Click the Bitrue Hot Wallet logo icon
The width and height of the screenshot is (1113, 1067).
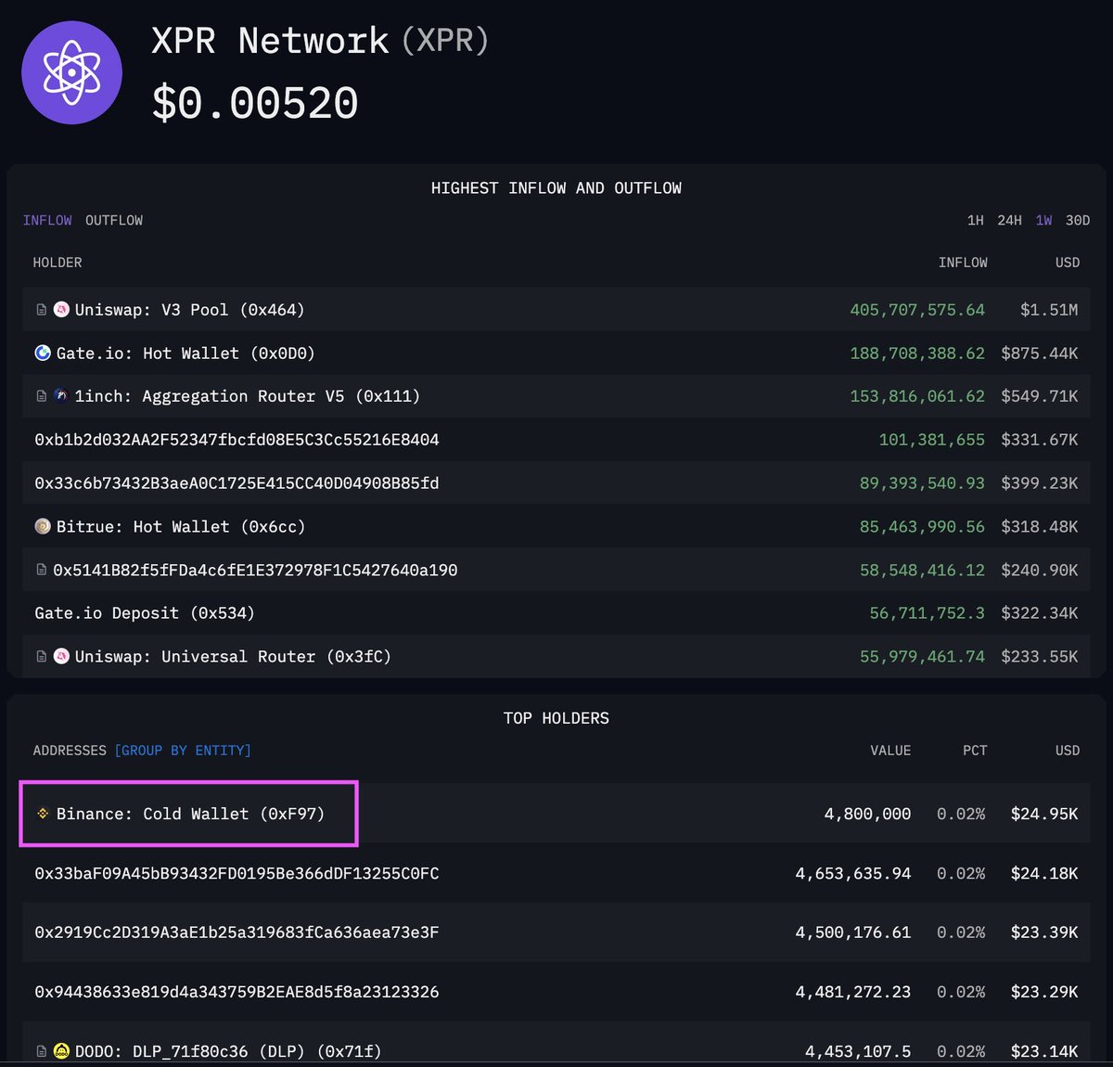[x=43, y=526]
